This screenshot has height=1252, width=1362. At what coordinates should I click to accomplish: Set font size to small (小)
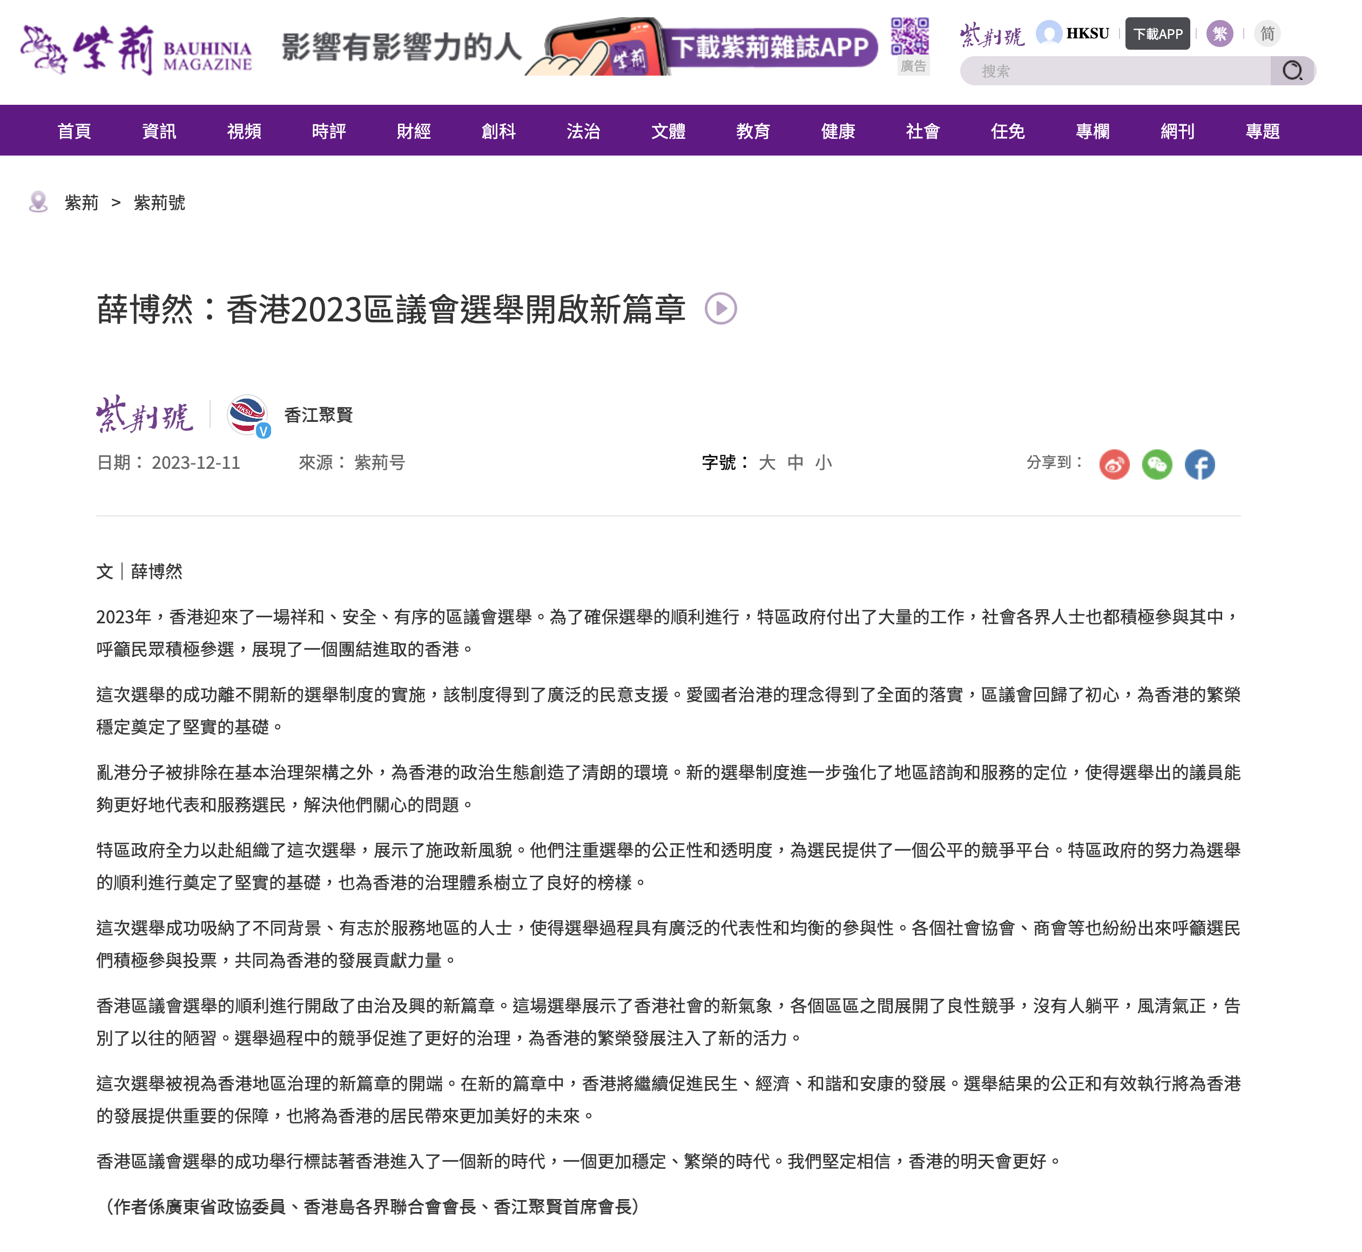click(824, 463)
